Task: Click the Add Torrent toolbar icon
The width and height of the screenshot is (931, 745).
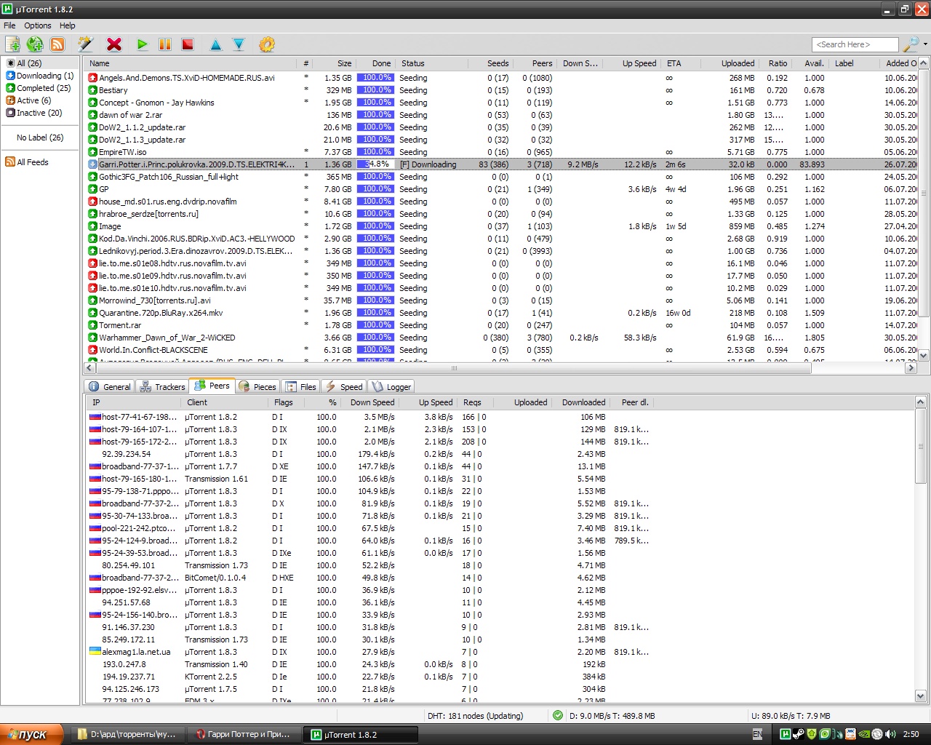Action: tap(12, 44)
